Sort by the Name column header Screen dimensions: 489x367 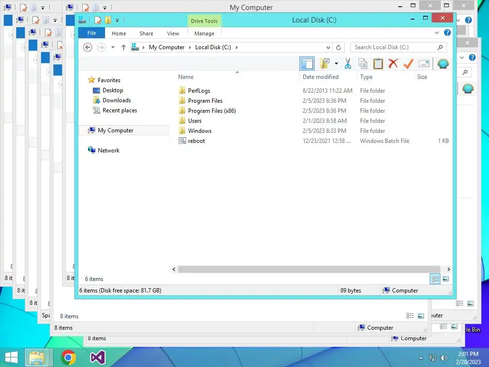(x=186, y=77)
